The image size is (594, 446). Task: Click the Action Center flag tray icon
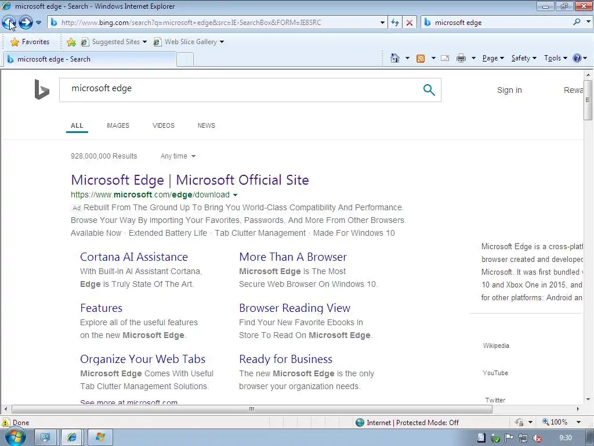(x=509, y=438)
